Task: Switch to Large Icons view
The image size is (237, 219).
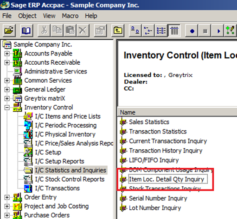Action: click(x=135, y=30)
